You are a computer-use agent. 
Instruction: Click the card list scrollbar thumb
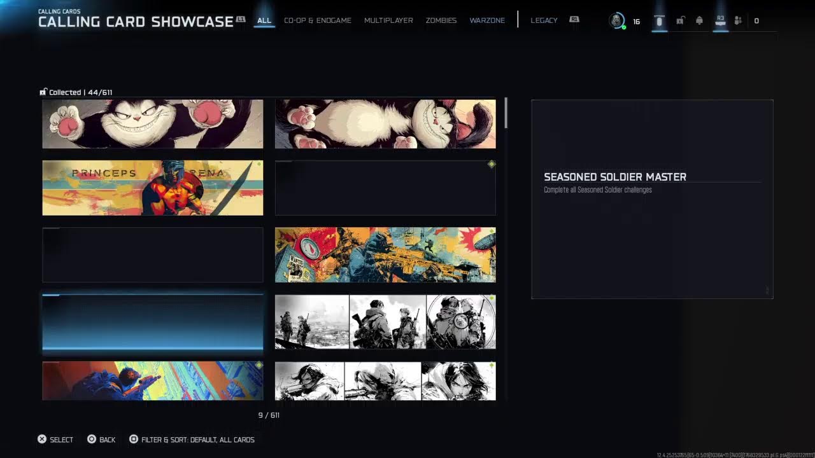pos(506,113)
